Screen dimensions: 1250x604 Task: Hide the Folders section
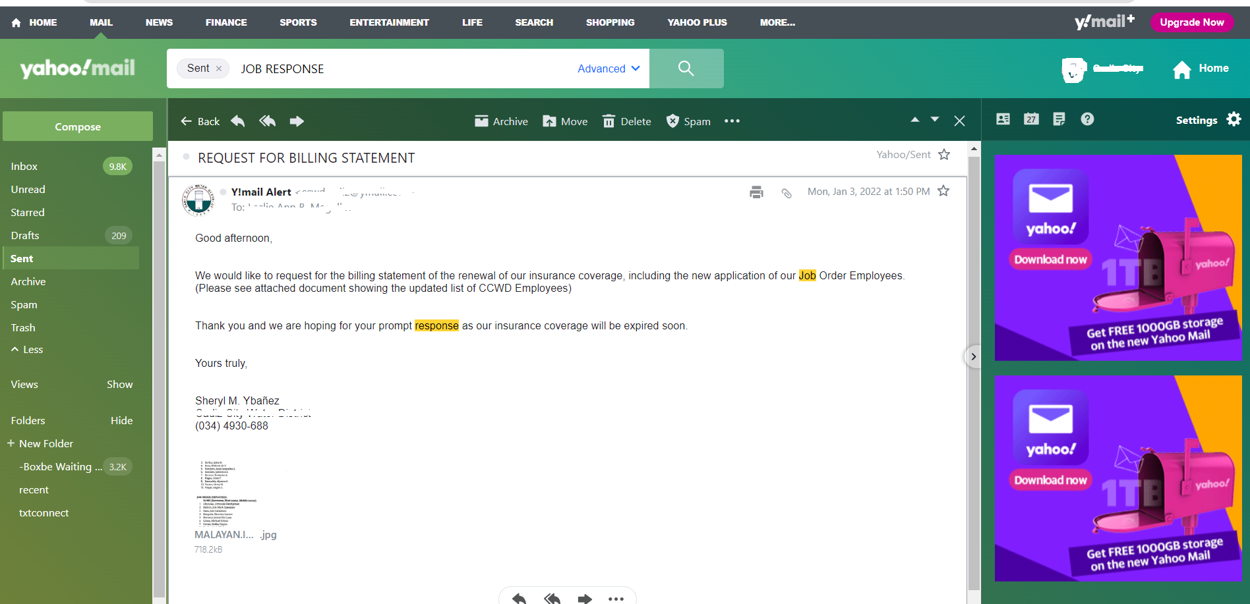121,421
